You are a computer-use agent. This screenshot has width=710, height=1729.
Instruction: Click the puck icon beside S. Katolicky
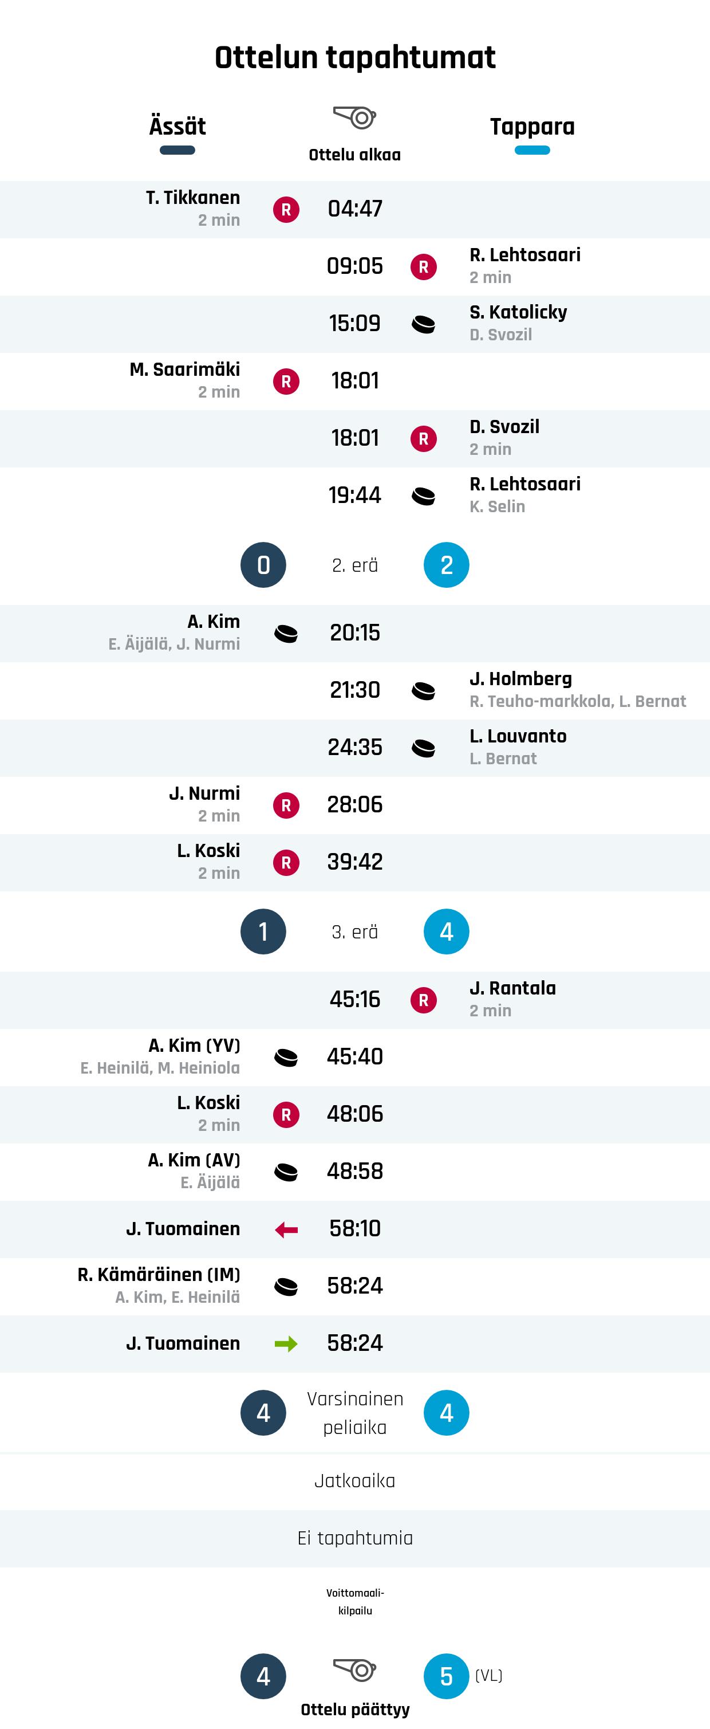coord(424,324)
